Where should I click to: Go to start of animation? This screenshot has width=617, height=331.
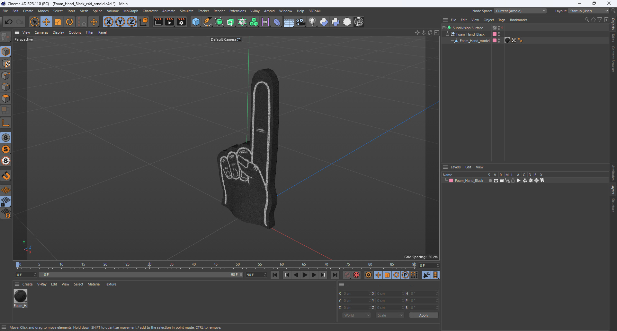click(x=275, y=275)
